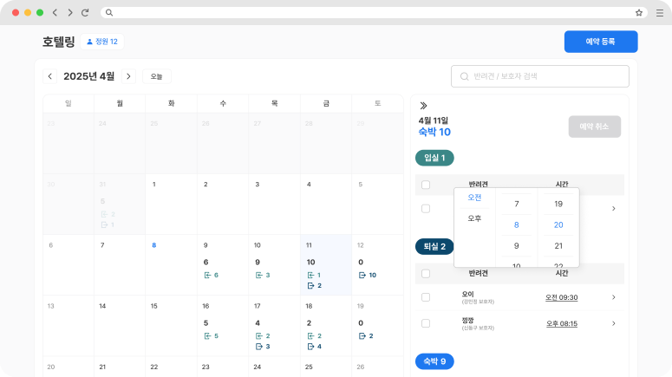Image resolution: width=672 pixels, height=377 pixels.
Task: Click check-out icon on April 12
Action: [x=362, y=275]
